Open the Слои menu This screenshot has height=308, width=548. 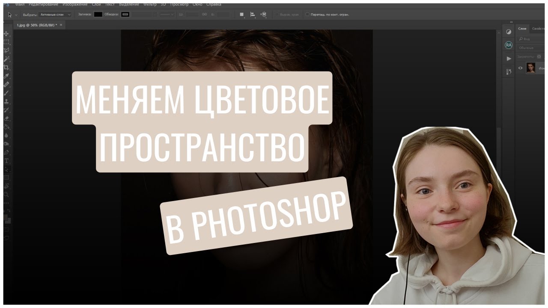tap(96, 4)
